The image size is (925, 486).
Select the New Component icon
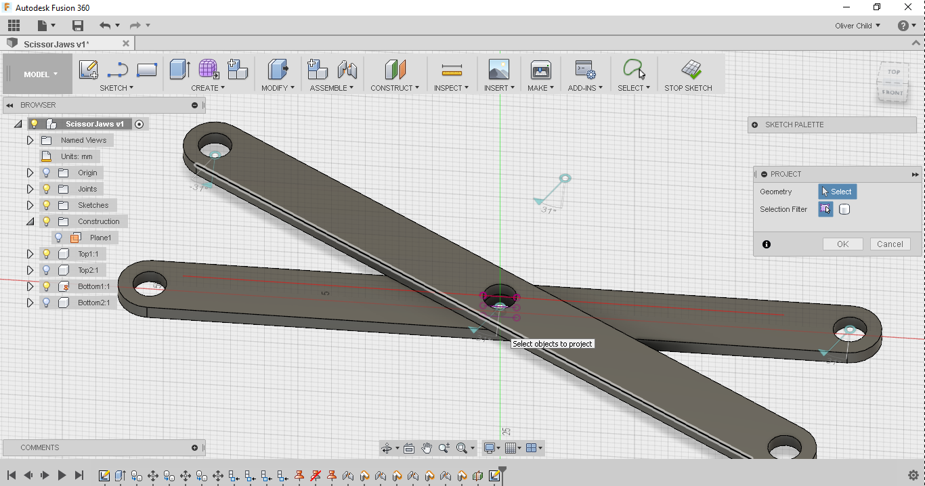tap(237, 69)
